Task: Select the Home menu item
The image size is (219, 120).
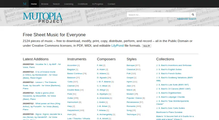Action: tap(34, 4)
